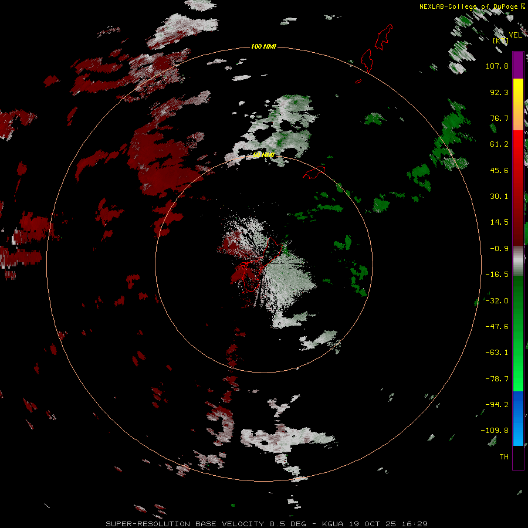Click the TH legend label
Viewport: 528px width, 528px height.
pos(504,457)
